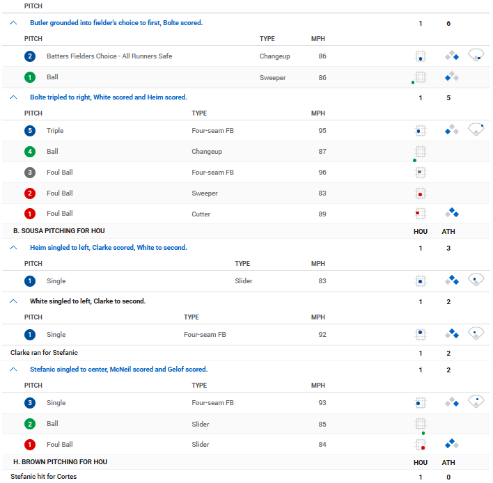This screenshot has width=493, height=483.
Task: Click the pitch location icon for the 86 mph Changeup
Action: pos(421,56)
